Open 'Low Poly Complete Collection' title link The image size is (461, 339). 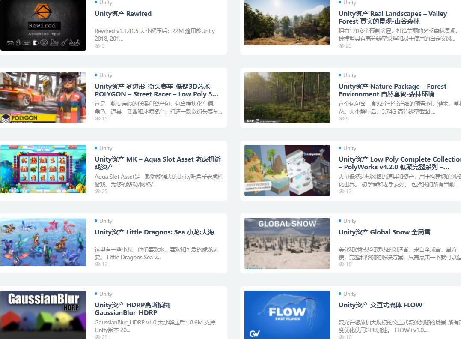400,163
